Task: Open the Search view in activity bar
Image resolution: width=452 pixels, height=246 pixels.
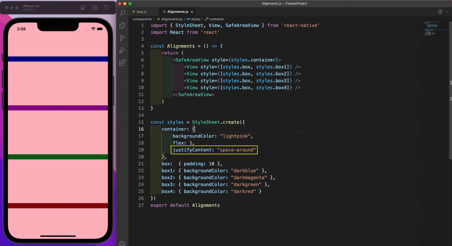Action: tap(123, 13)
